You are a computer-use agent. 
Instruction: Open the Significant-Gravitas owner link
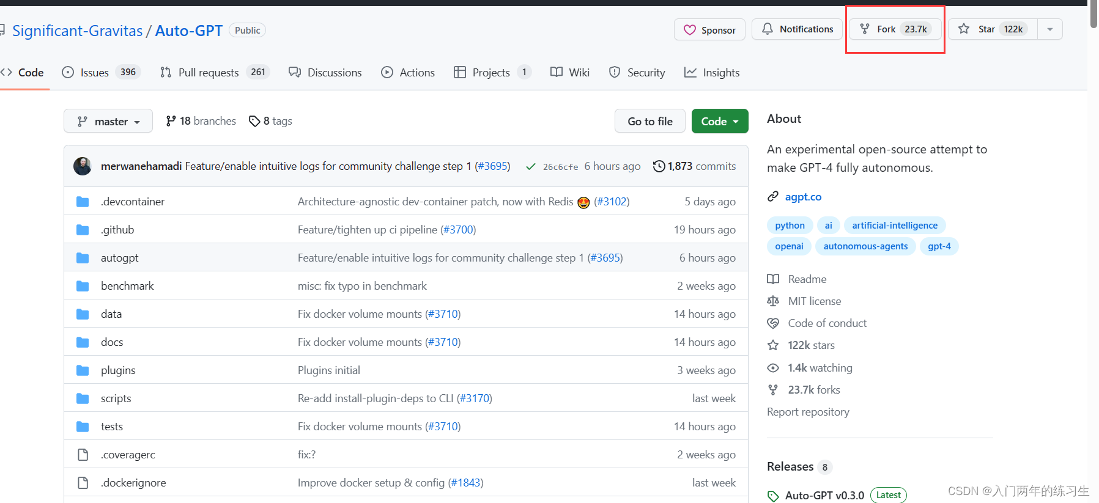77,31
